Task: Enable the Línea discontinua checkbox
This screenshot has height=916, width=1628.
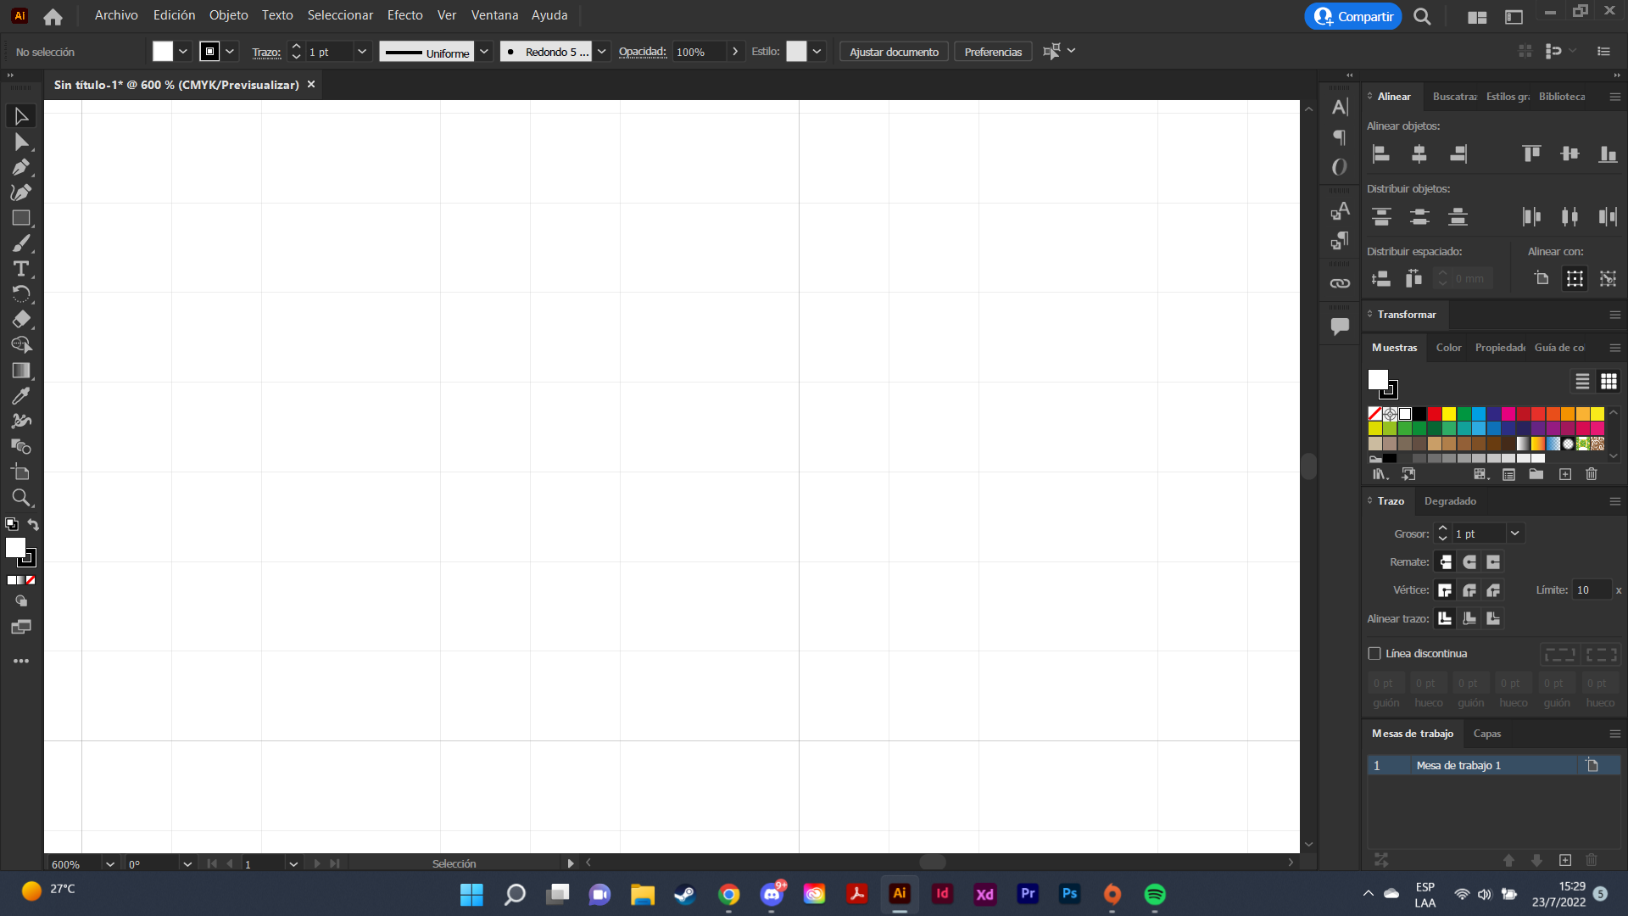Action: [x=1374, y=653]
